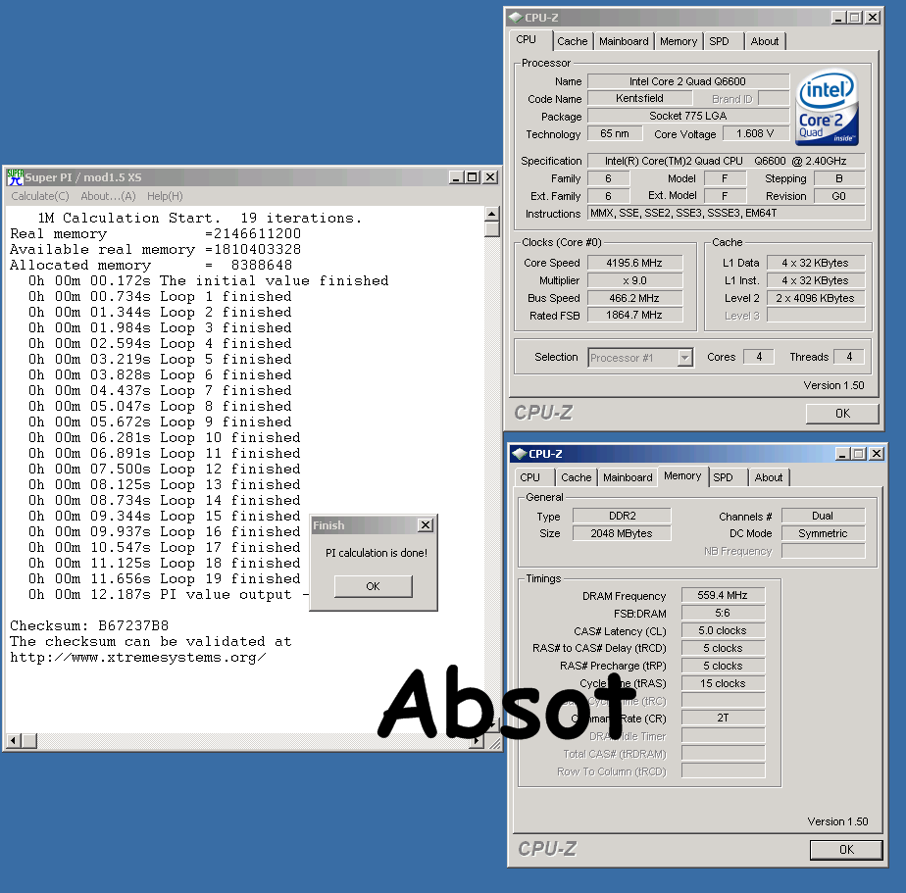Viewport: 906px width, 893px height.
Task: Click the Super PI app icon in title bar
Action: click(x=15, y=177)
